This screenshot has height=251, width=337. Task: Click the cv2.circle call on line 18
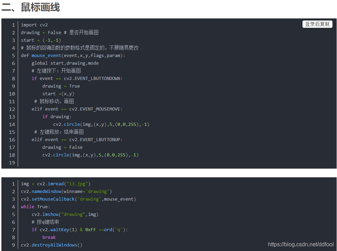91,155
